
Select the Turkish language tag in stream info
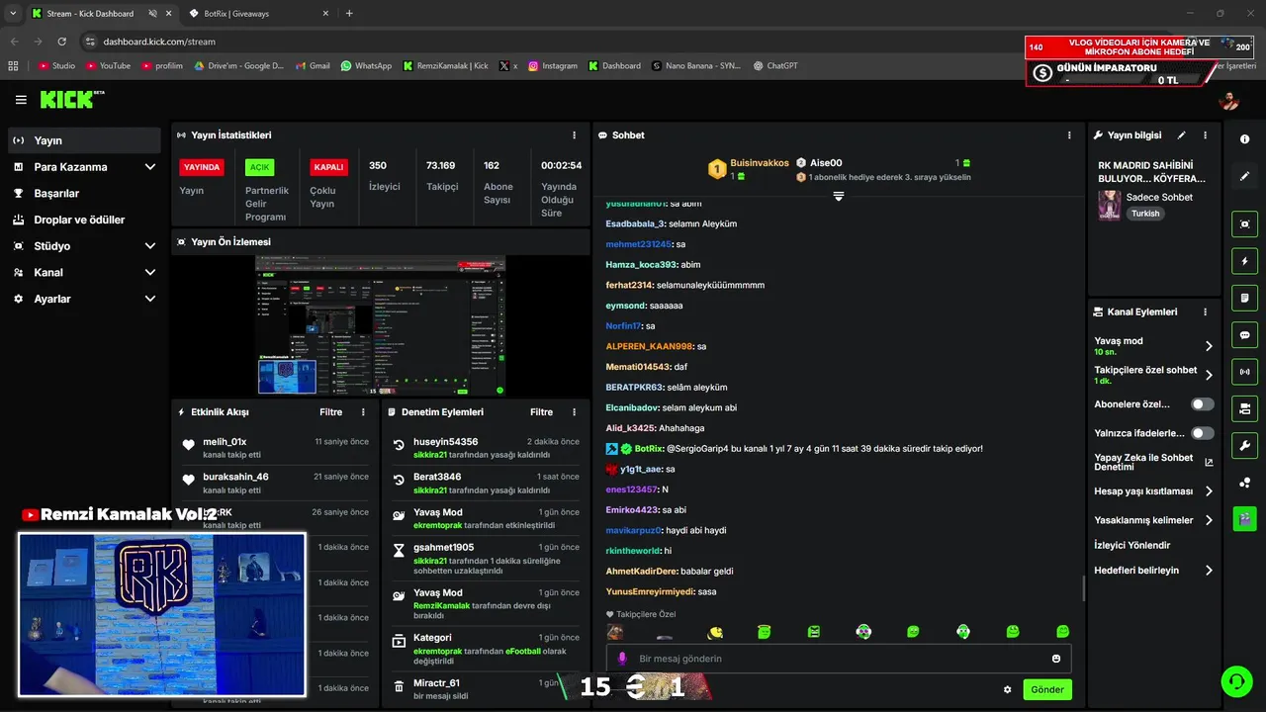(1145, 214)
